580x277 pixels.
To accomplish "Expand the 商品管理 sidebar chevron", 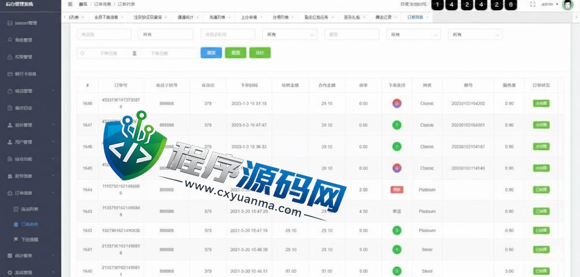I will (x=53, y=91).
